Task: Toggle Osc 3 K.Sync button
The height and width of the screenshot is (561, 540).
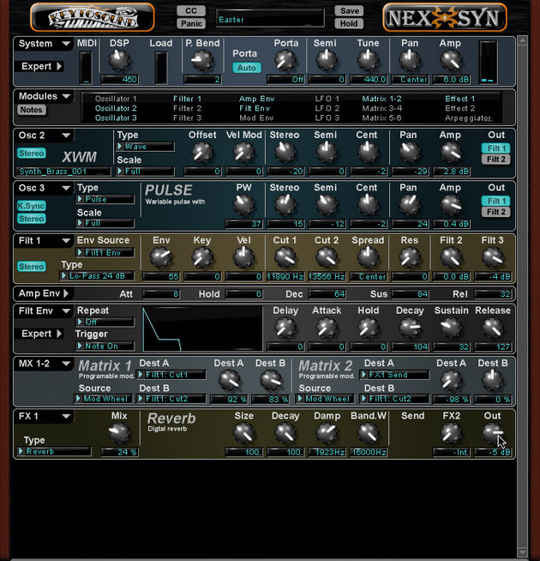Action: coord(32,206)
